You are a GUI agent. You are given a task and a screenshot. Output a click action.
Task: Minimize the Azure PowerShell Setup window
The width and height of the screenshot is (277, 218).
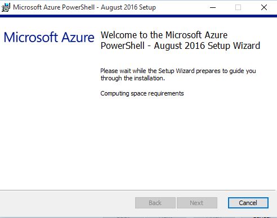tap(213, 7)
